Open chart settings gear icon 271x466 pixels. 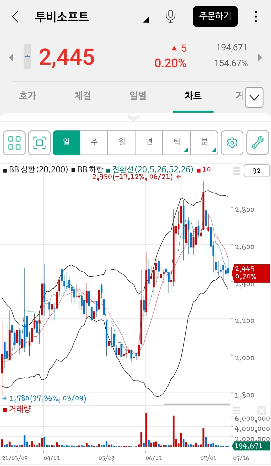point(232,143)
